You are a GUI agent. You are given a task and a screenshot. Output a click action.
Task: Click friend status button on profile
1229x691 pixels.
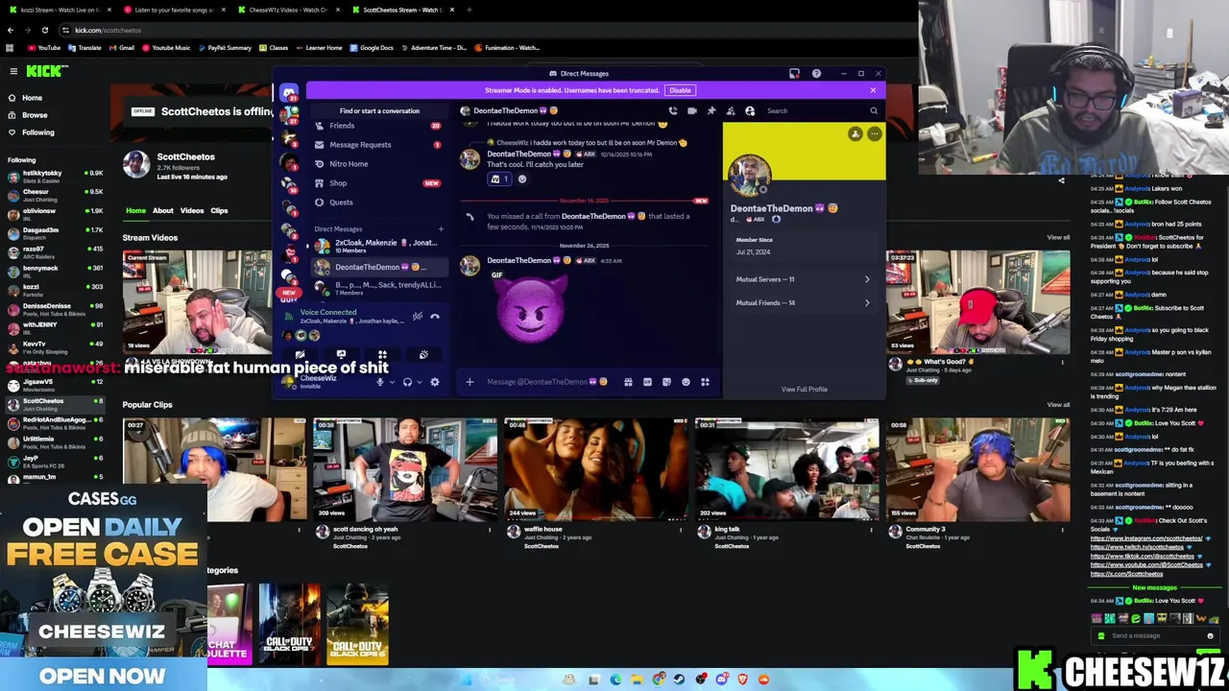855,134
